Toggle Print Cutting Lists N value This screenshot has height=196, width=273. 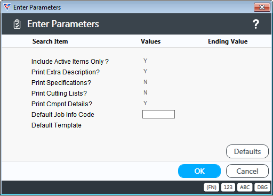(x=146, y=93)
